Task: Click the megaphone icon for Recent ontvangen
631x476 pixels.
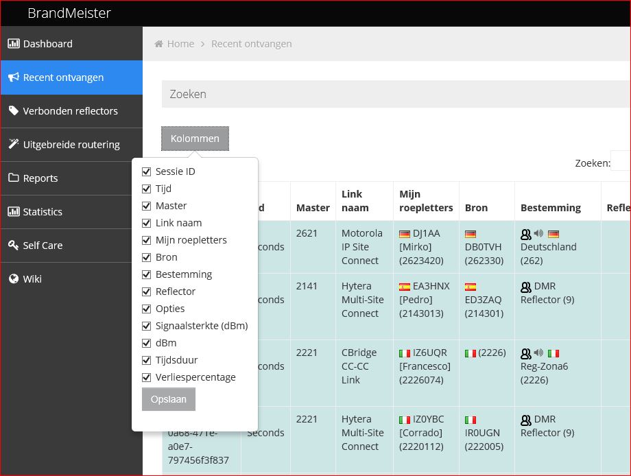Action: pyautogui.click(x=13, y=77)
